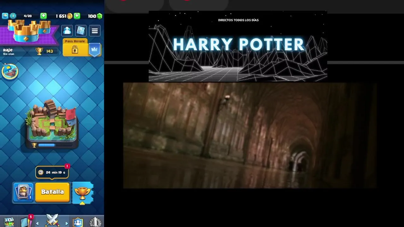Tap the red notification badge on the timer
This screenshot has height=227, width=404.
67,166
